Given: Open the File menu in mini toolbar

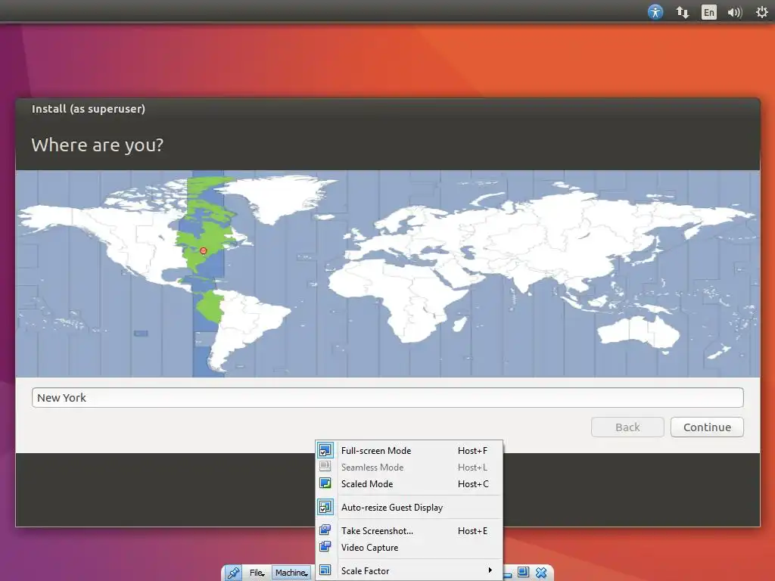Looking at the screenshot, I should [257, 573].
